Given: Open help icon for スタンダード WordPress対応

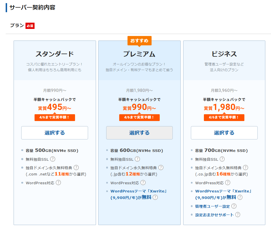Looking at the screenshot, I should 58,183.
